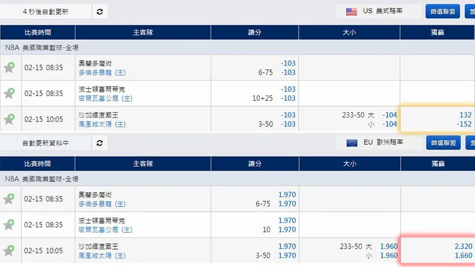Image resolution: width=475 pixels, height=267 pixels.
Task: Select the 1.960 under (小) European odds
Action: [388, 256]
